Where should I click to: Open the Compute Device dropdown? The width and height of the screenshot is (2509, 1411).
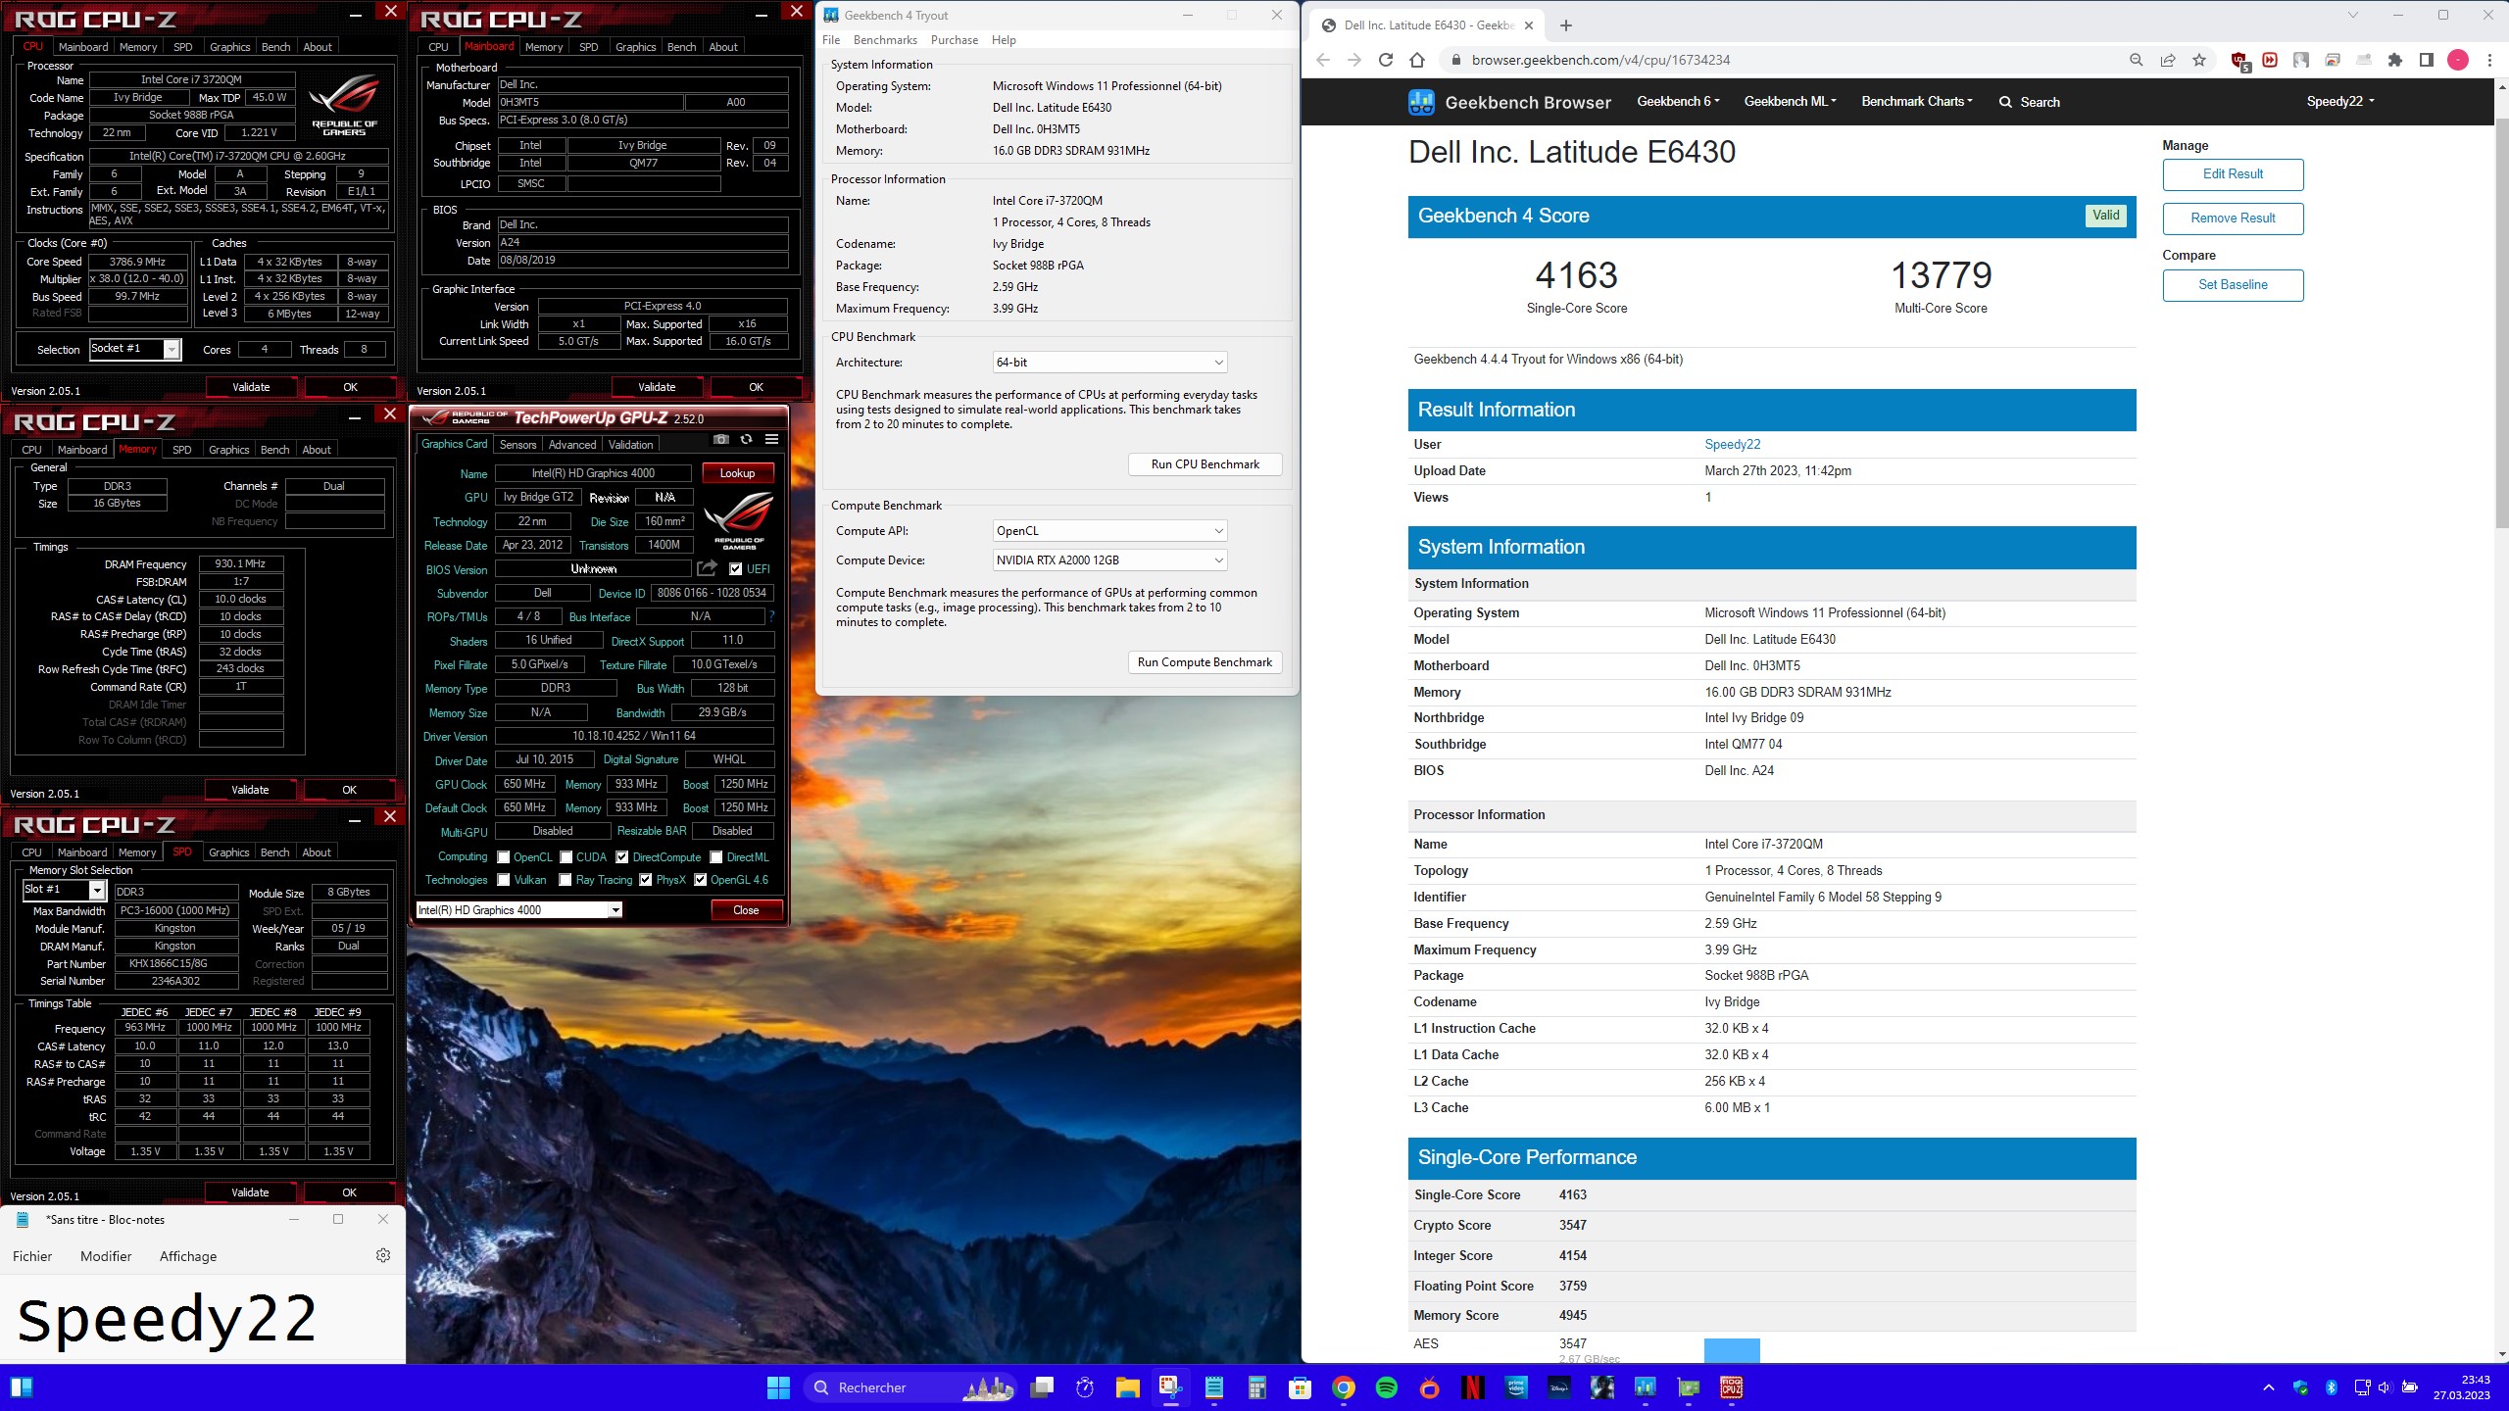pyautogui.click(x=1109, y=560)
